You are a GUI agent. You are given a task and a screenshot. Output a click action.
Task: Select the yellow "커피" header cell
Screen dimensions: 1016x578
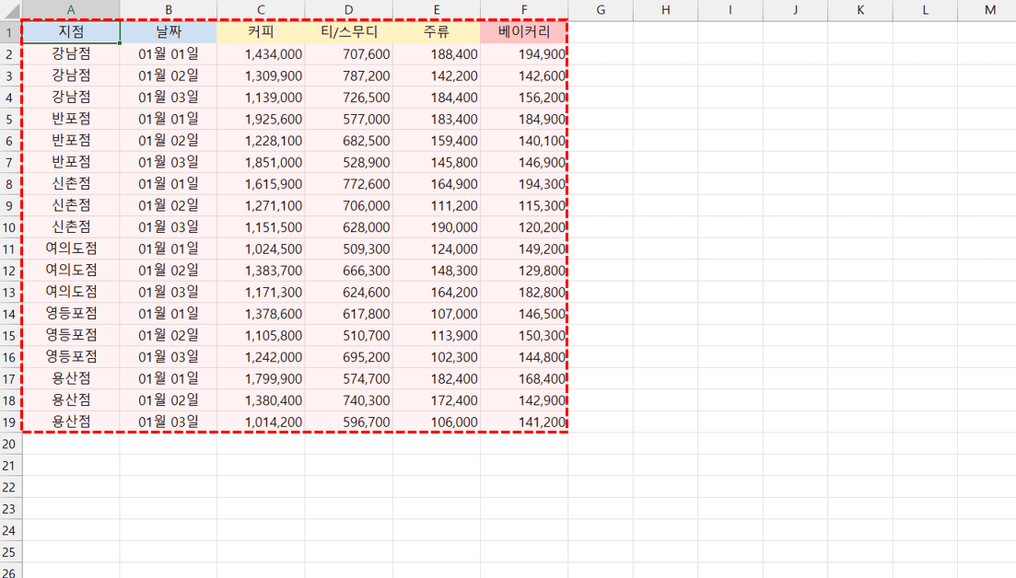coord(261,32)
